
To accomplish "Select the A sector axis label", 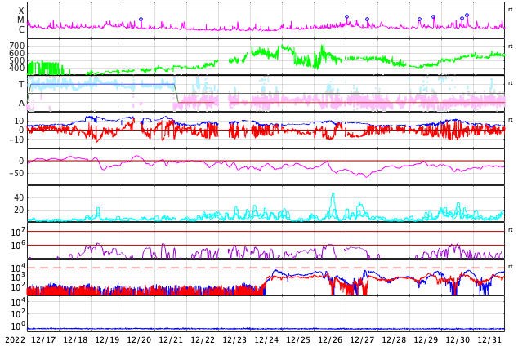I will 21,104.
